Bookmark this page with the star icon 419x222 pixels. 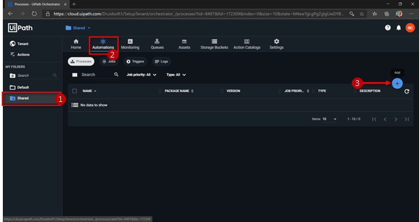pos(361,14)
